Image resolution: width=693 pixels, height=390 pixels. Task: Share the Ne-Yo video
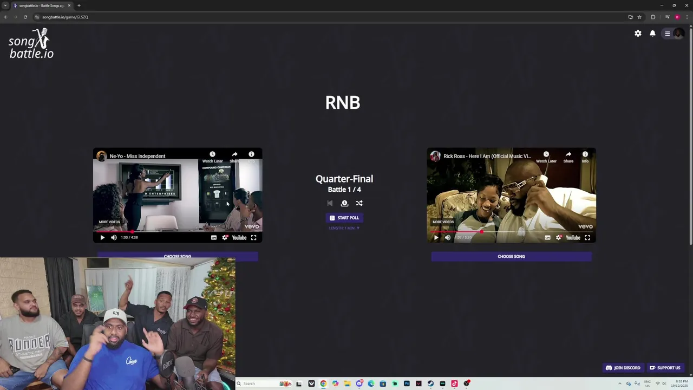point(234,157)
